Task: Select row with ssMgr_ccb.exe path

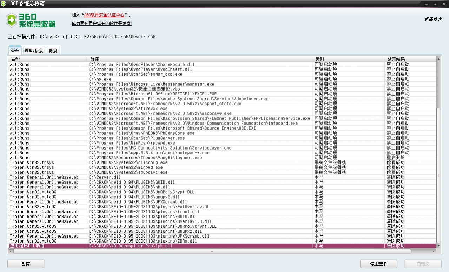Action: click(222, 74)
